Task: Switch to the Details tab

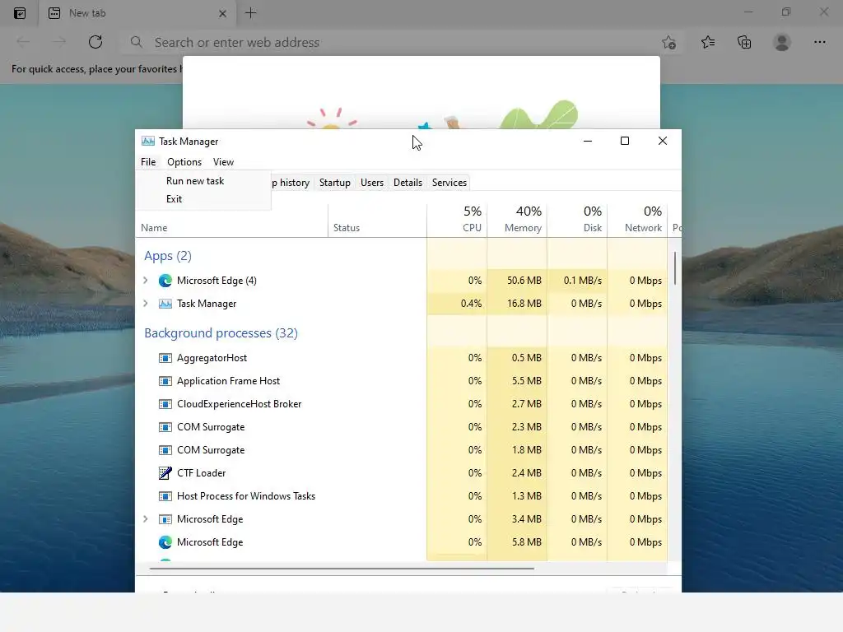Action: tap(408, 183)
